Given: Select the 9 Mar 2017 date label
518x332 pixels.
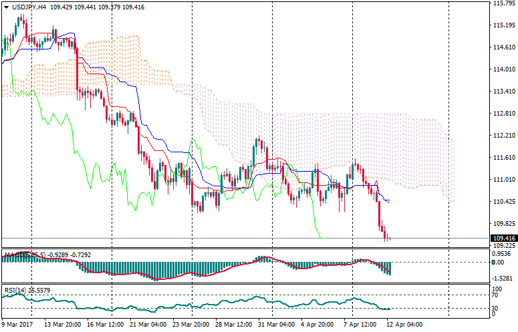Looking at the screenshot, I should pos(17,325).
